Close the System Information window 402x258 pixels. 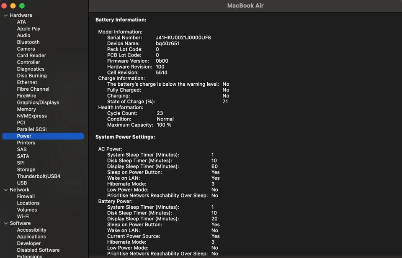point(4,5)
